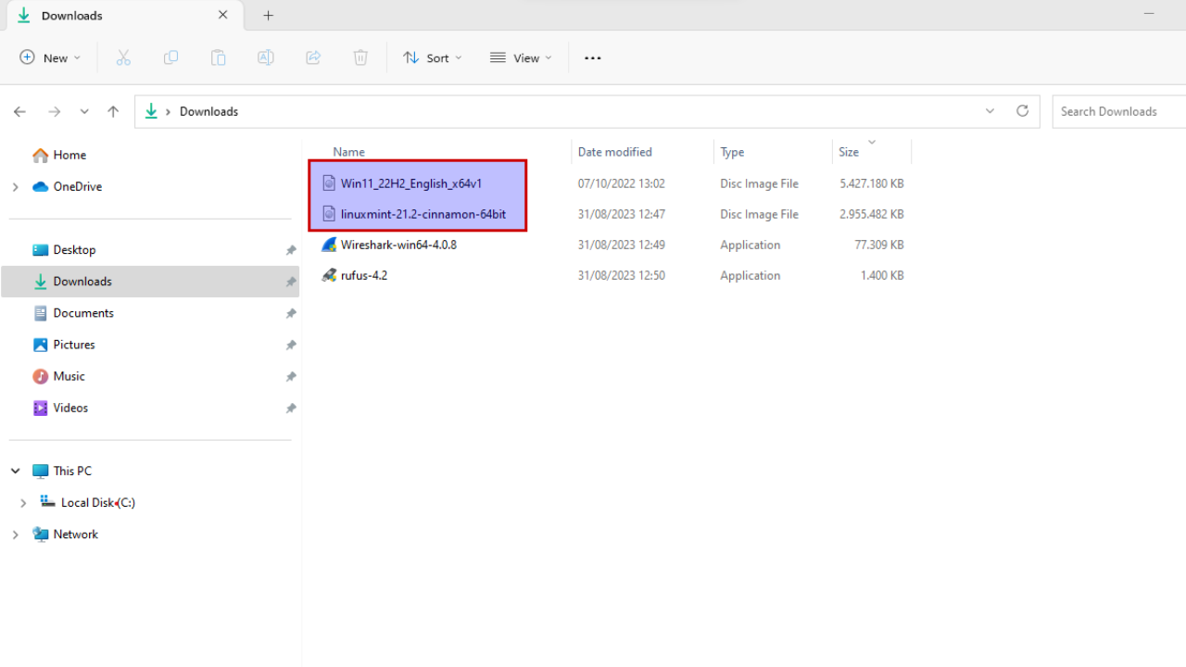This screenshot has height=667, width=1186.
Task: Select rufus-4.2 file name
Action: [x=364, y=275]
